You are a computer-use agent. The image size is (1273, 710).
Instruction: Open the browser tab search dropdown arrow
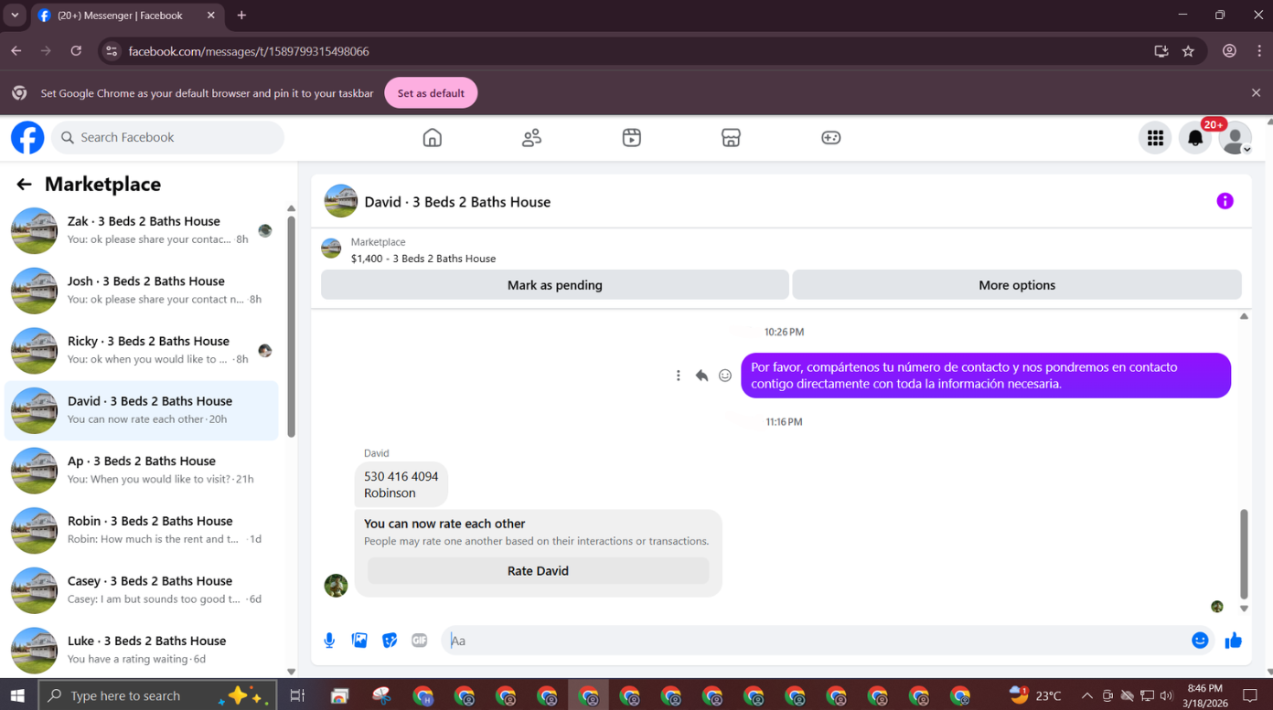[x=15, y=16]
